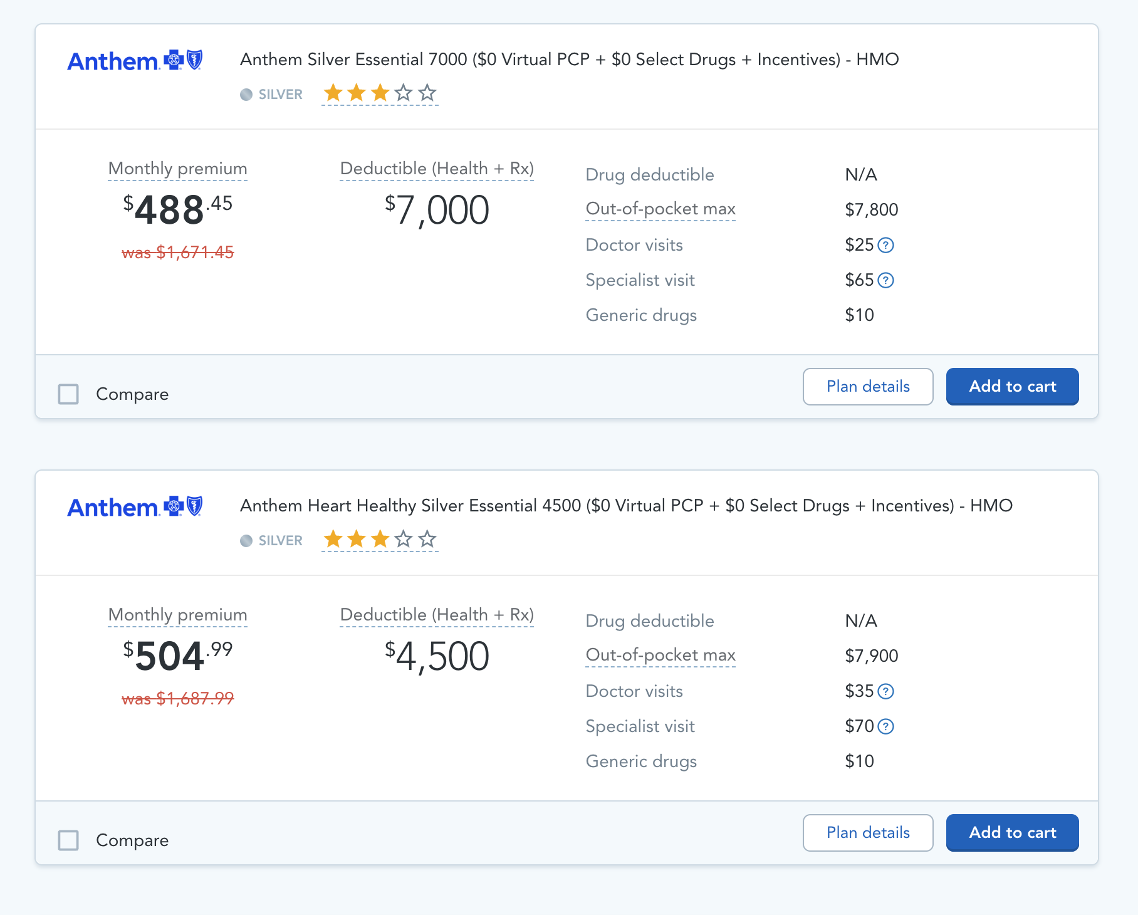Click help icon beside $70 specialist visit
1138x915 pixels.
(x=885, y=726)
